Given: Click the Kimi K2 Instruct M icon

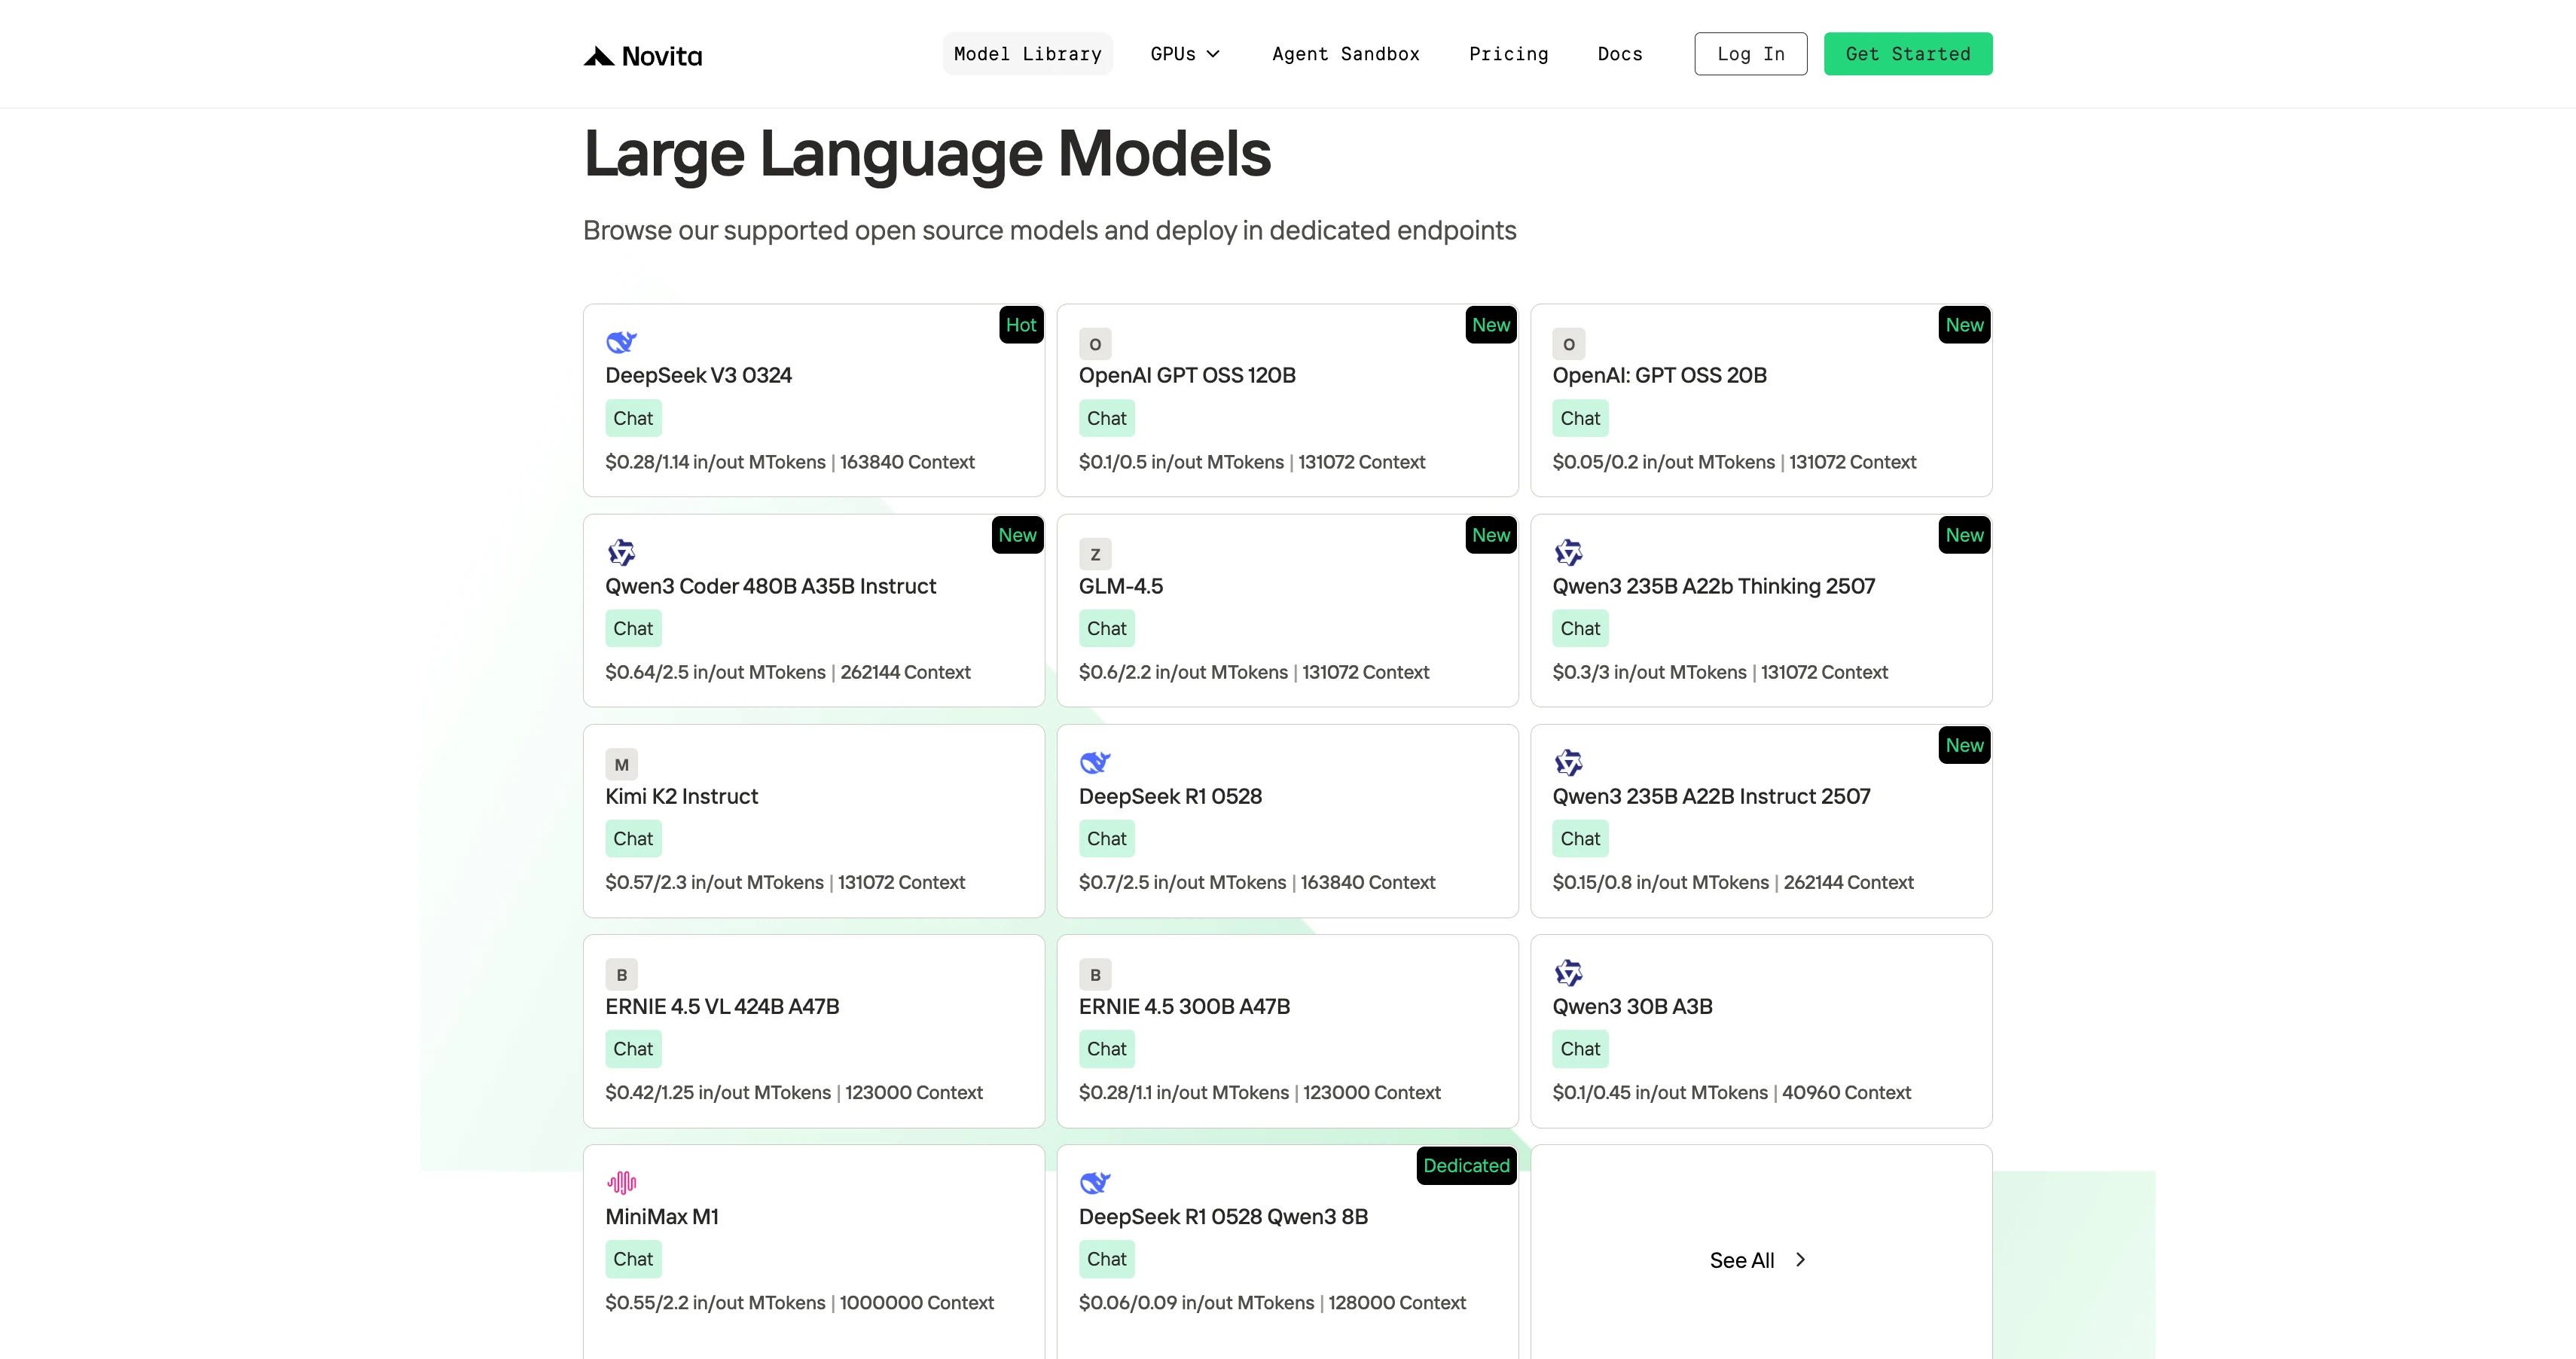Looking at the screenshot, I should click(x=621, y=764).
